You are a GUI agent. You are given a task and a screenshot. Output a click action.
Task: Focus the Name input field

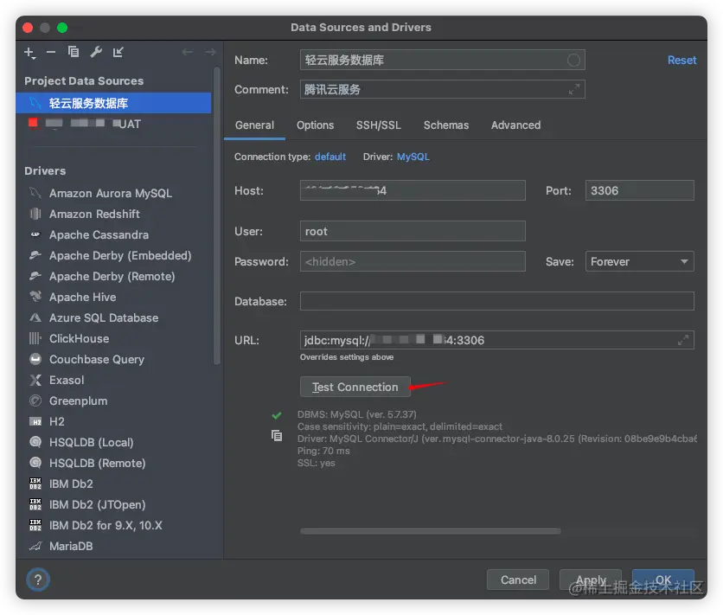pos(442,60)
